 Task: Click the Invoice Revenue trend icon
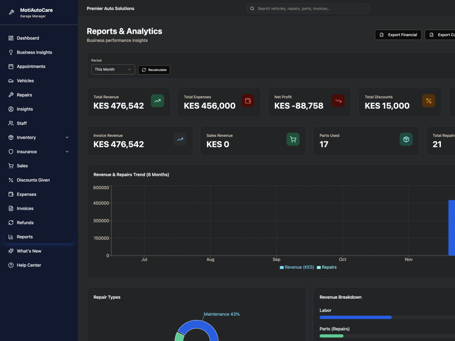click(180, 140)
